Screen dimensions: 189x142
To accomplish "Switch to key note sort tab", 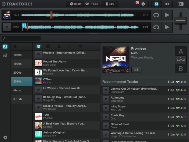I will [x=70, y=46].
